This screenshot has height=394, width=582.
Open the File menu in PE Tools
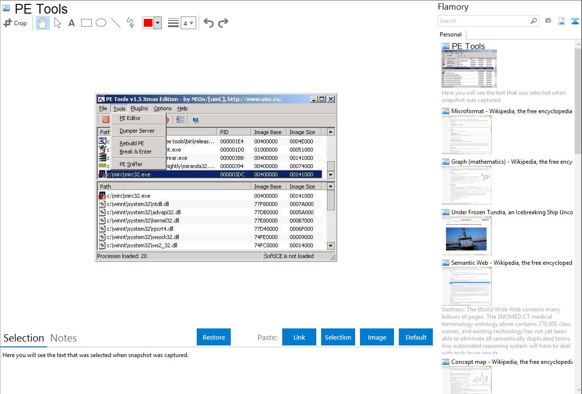coord(103,108)
